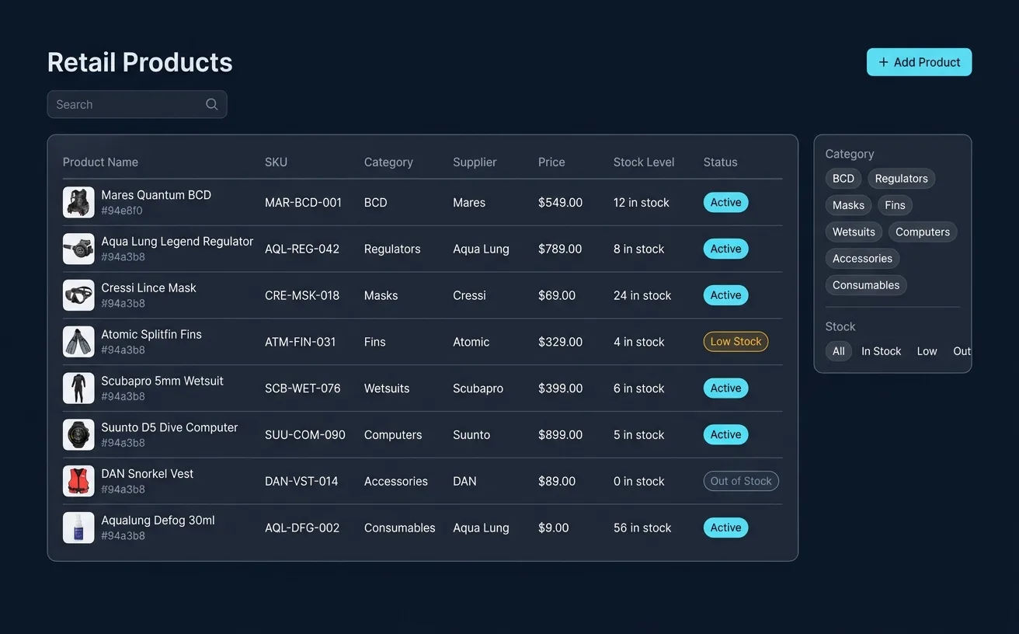Image resolution: width=1019 pixels, height=634 pixels.
Task: Enable the Wetsuits category filter
Action: [x=854, y=232]
